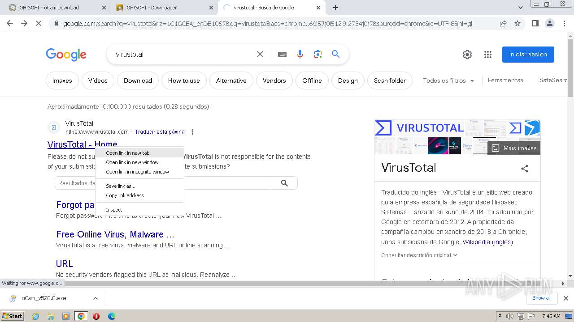Open on-screen keyboard input tool
The image size is (574, 322).
tap(282, 54)
